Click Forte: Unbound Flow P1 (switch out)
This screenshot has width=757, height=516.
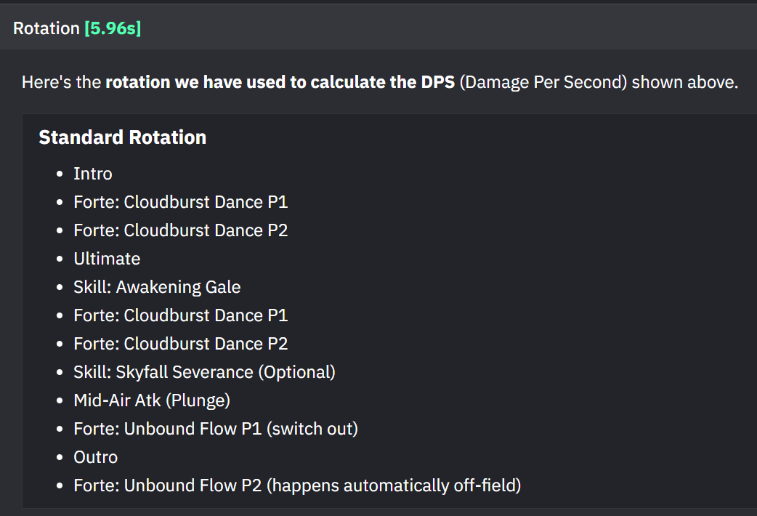pyautogui.click(x=216, y=429)
